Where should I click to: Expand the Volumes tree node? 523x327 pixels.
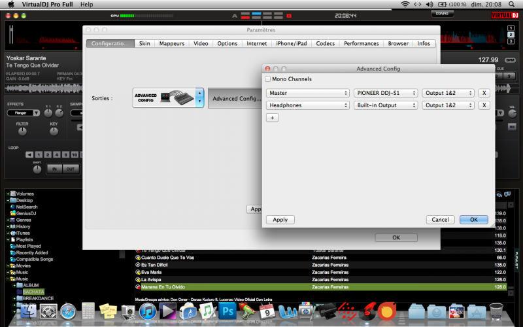[x=8, y=194]
